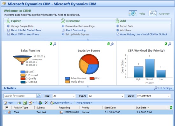Sort by Start Date column header

[x=110, y=107]
